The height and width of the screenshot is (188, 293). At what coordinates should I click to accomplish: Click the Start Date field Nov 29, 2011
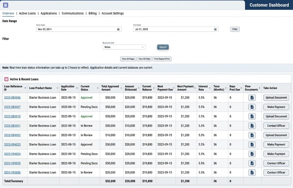79,29
